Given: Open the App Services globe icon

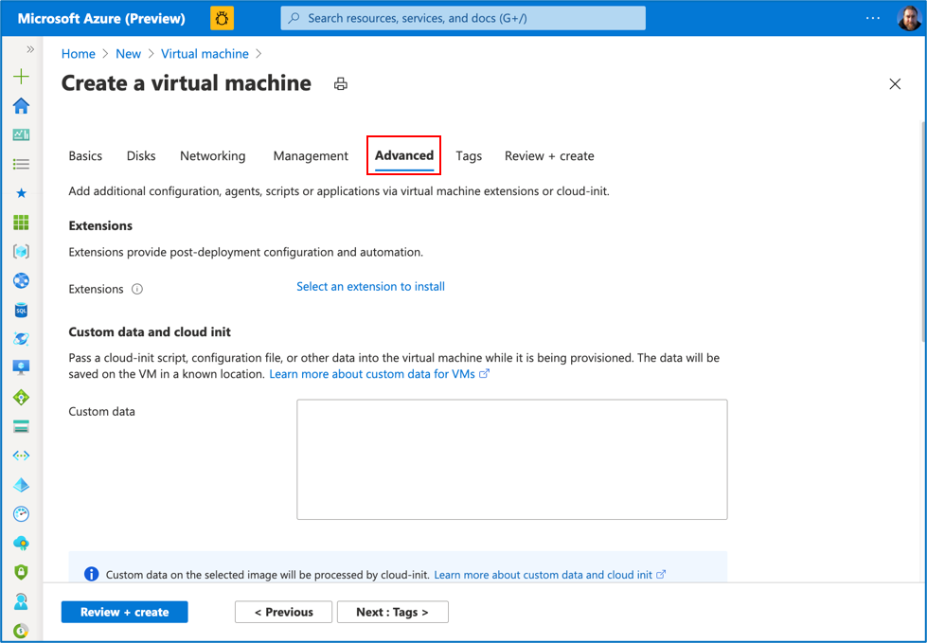Looking at the screenshot, I should [x=21, y=280].
